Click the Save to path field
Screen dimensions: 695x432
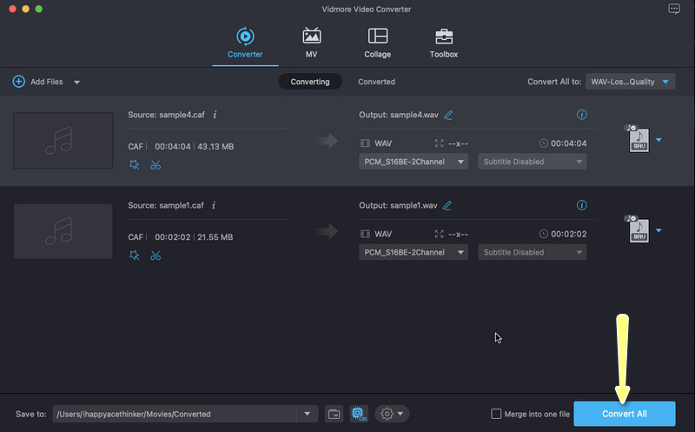click(x=174, y=414)
